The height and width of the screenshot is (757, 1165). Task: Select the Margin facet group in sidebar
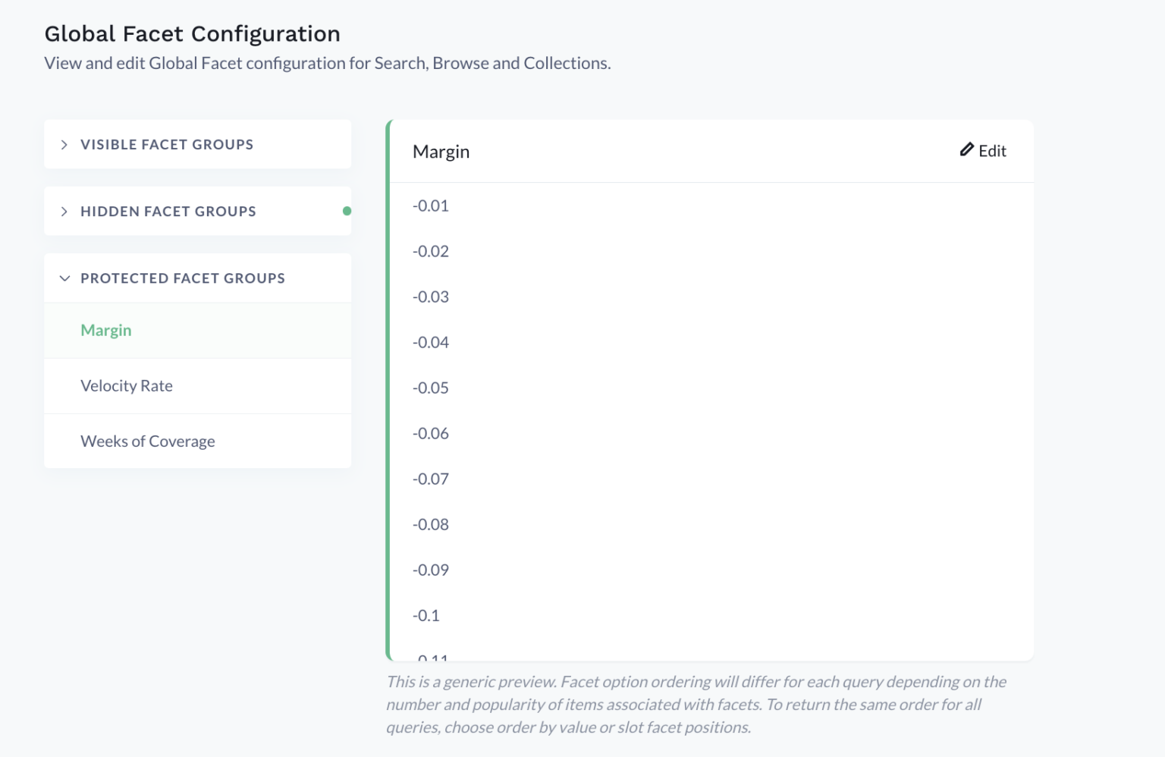105,330
